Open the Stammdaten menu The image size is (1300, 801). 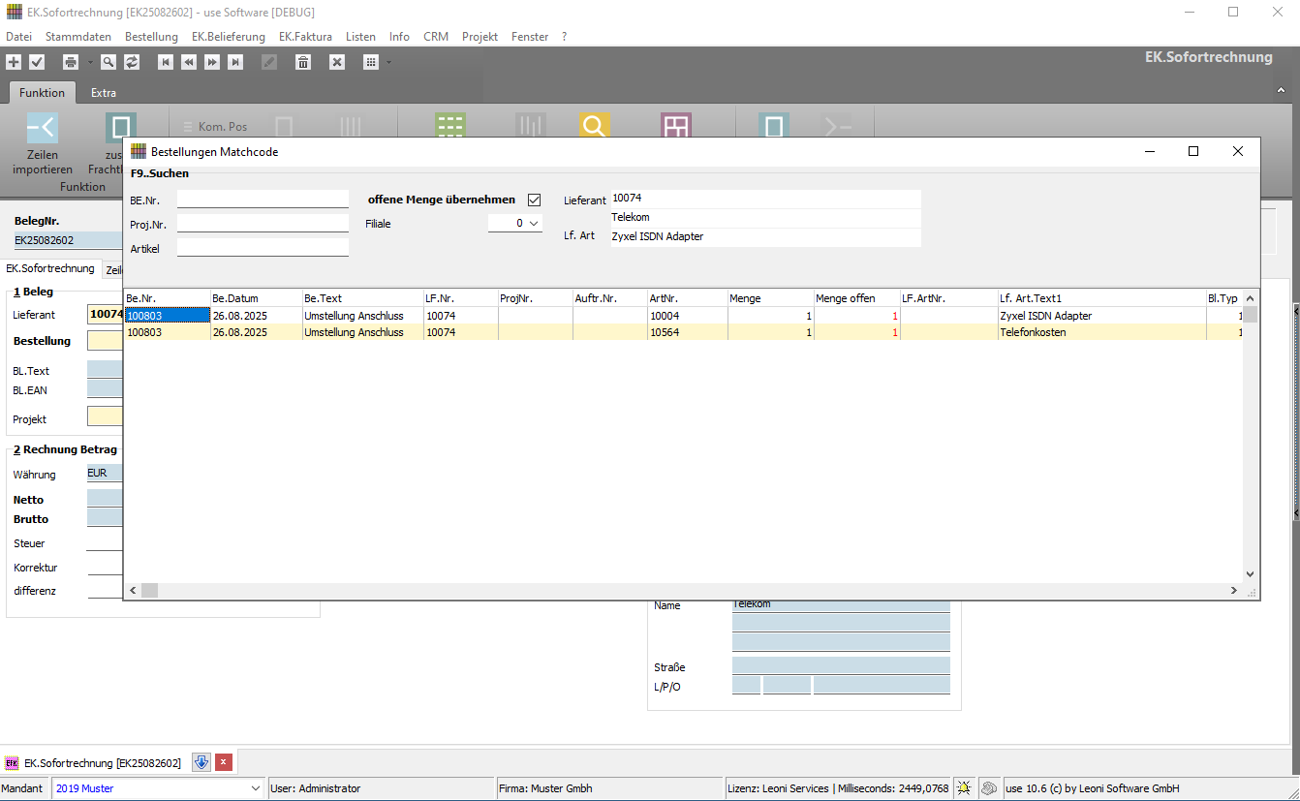[x=78, y=36]
